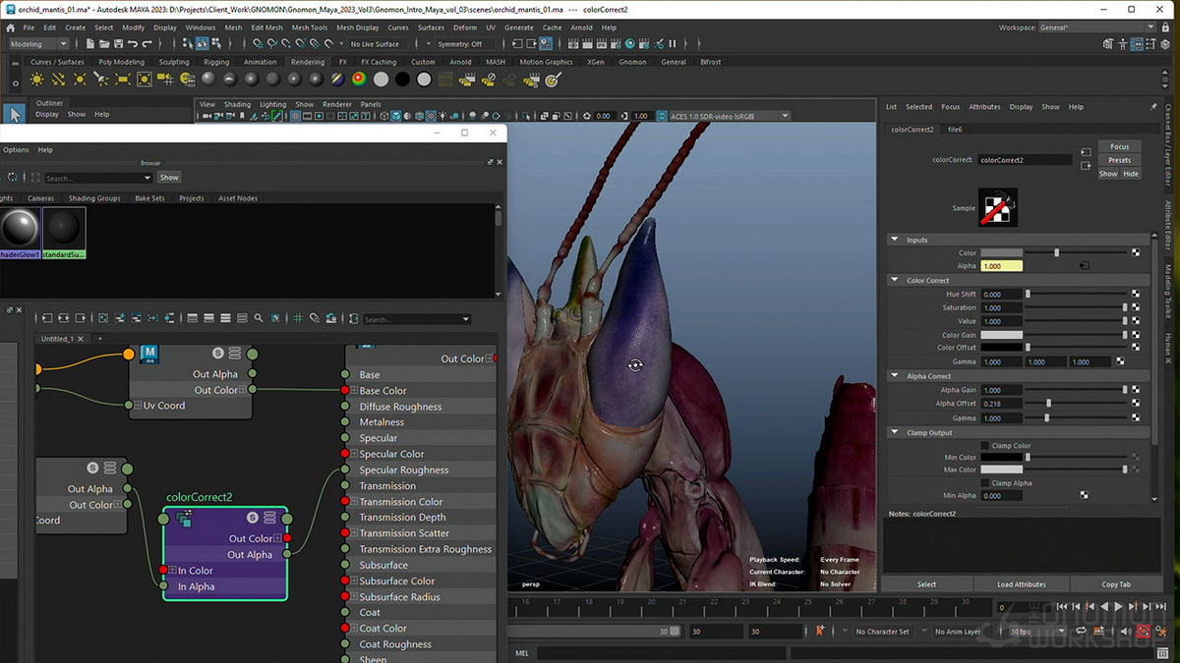Screen dimensions: 1180x663
Task: Click the Alpha Offset map checker button
Action: point(1136,404)
